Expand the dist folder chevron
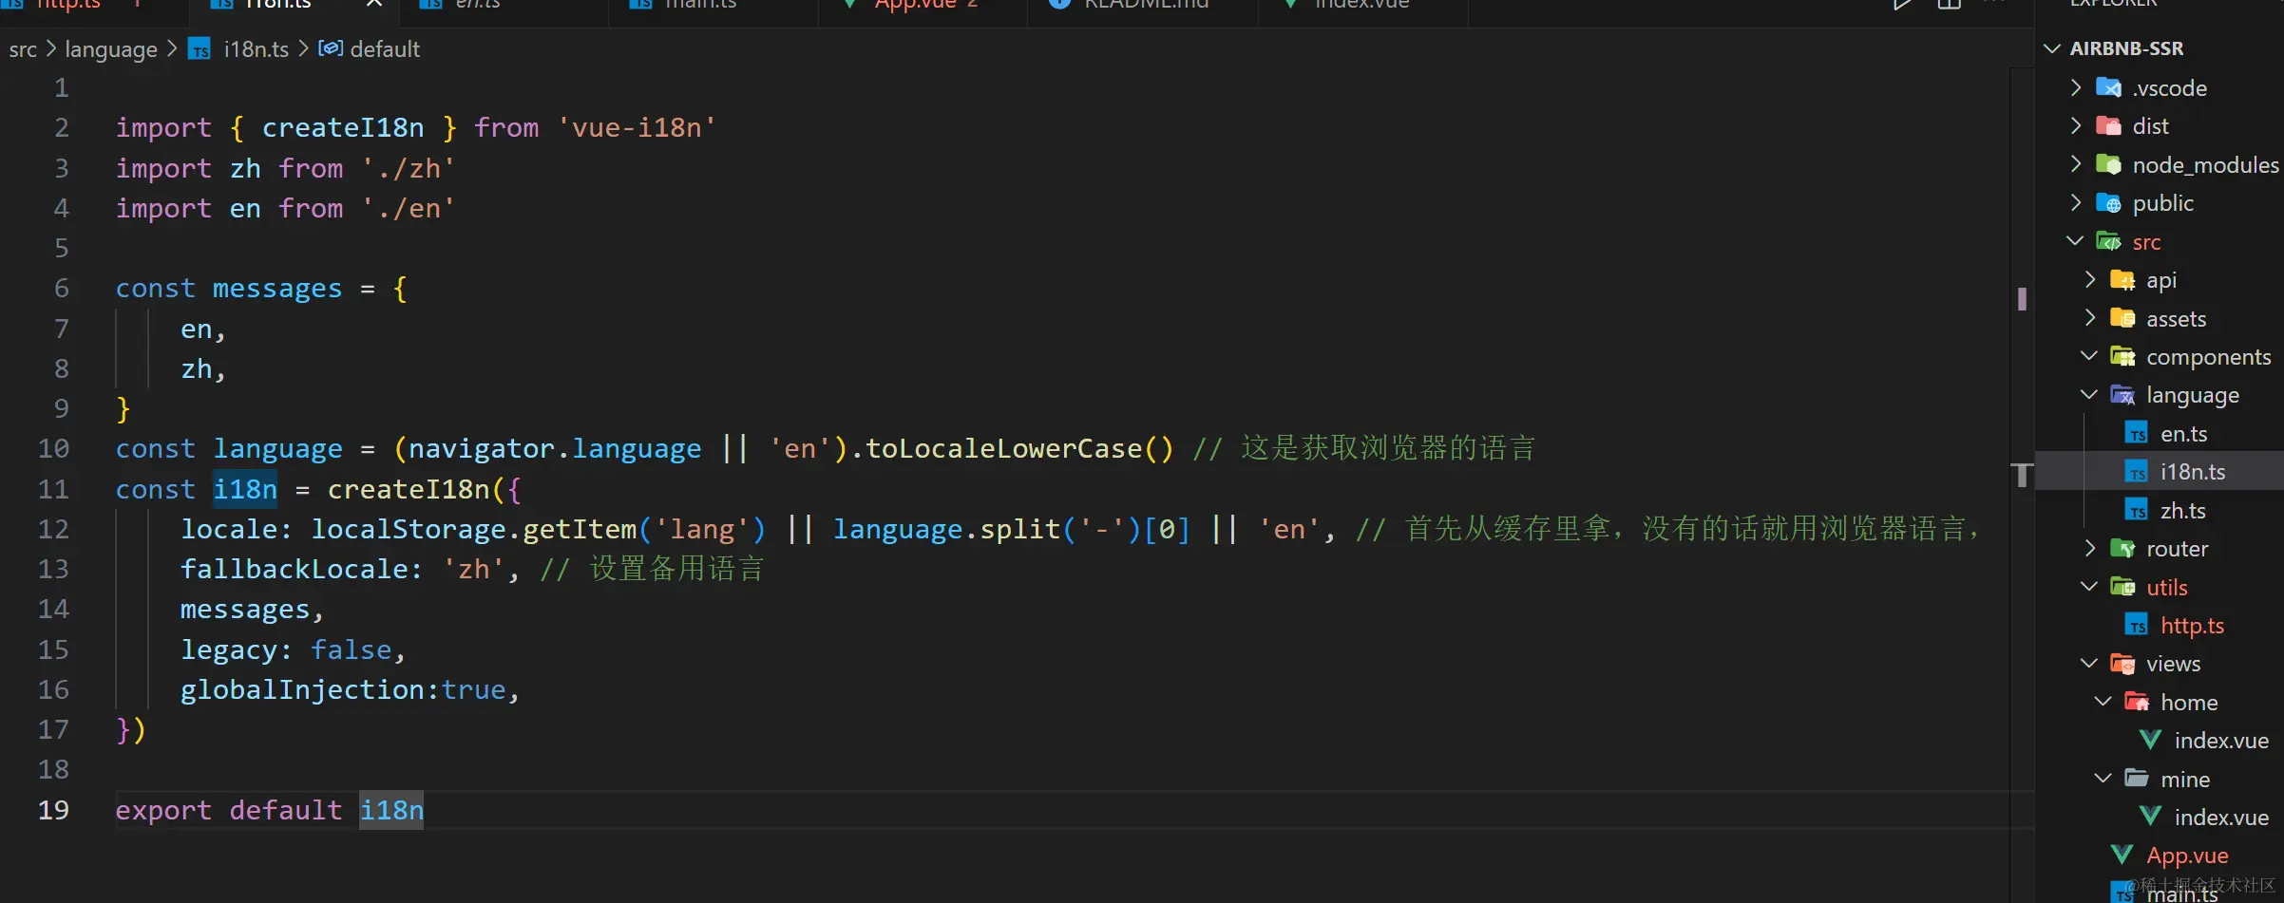The height and width of the screenshot is (903, 2284). (x=2076, y=124)
